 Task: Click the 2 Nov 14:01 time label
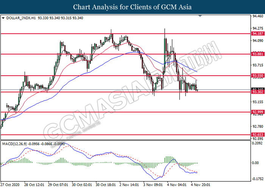tap(129, 185)
